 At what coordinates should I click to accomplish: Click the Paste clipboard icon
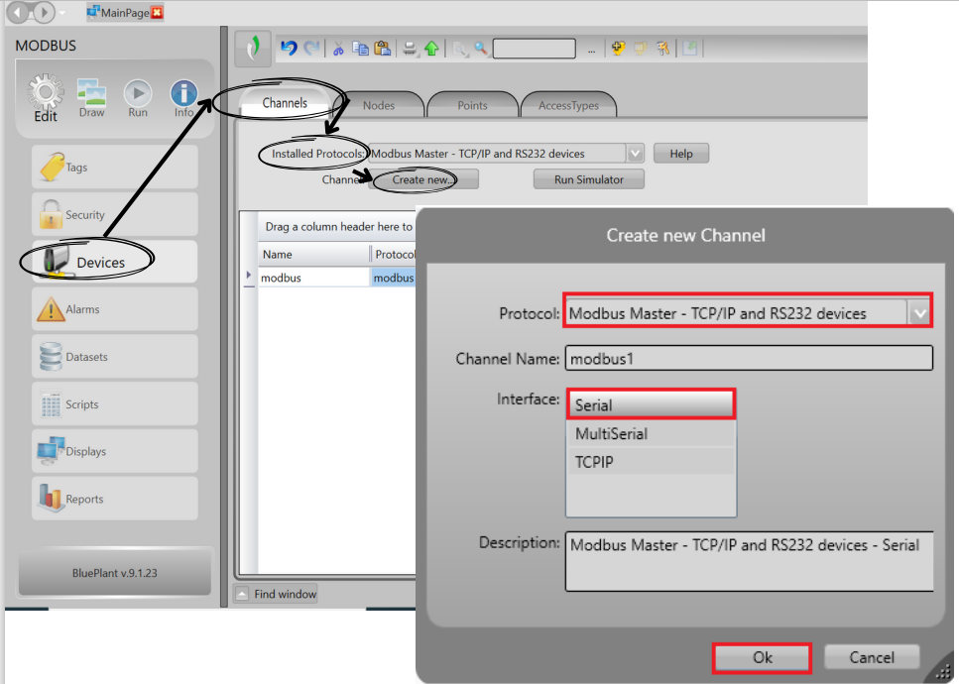[x=382, y=49]
